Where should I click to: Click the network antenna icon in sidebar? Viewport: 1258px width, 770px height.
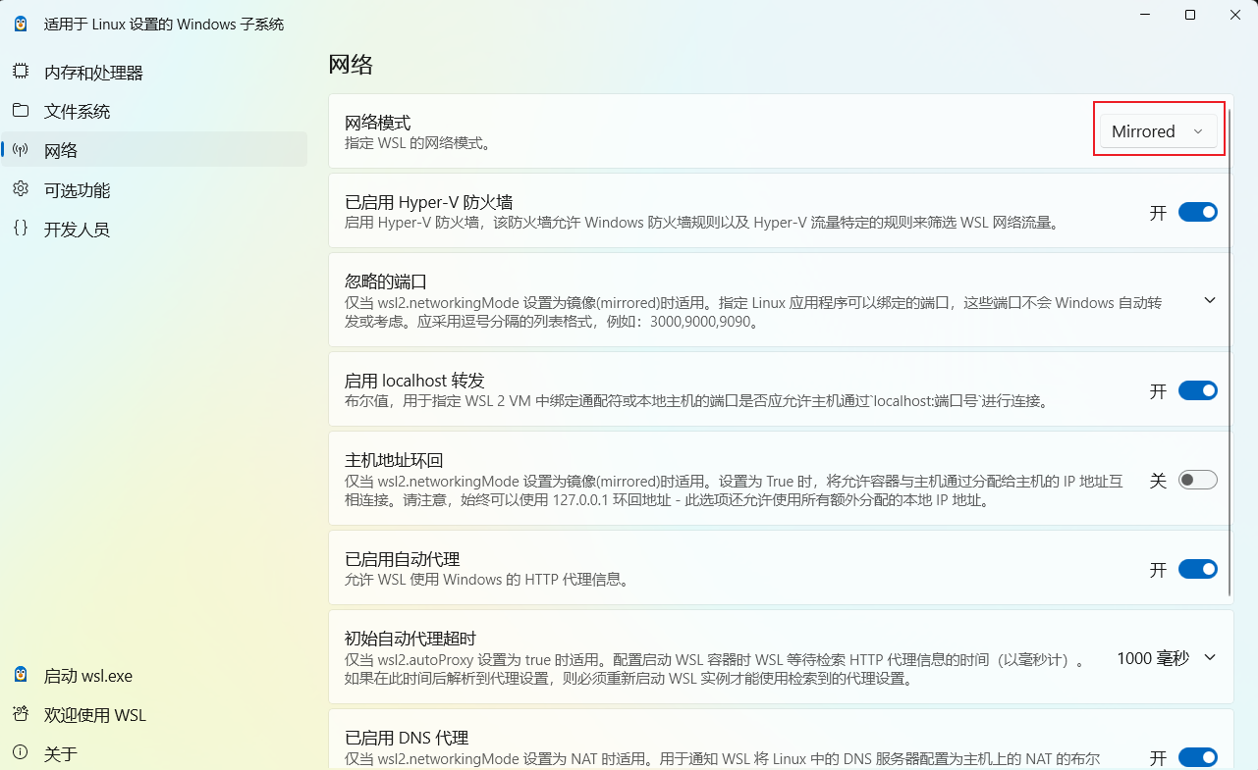click(x=21, y=150)
